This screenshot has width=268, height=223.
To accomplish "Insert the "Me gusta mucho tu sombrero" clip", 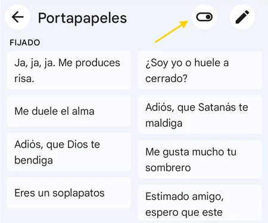I will click(200, 159).
